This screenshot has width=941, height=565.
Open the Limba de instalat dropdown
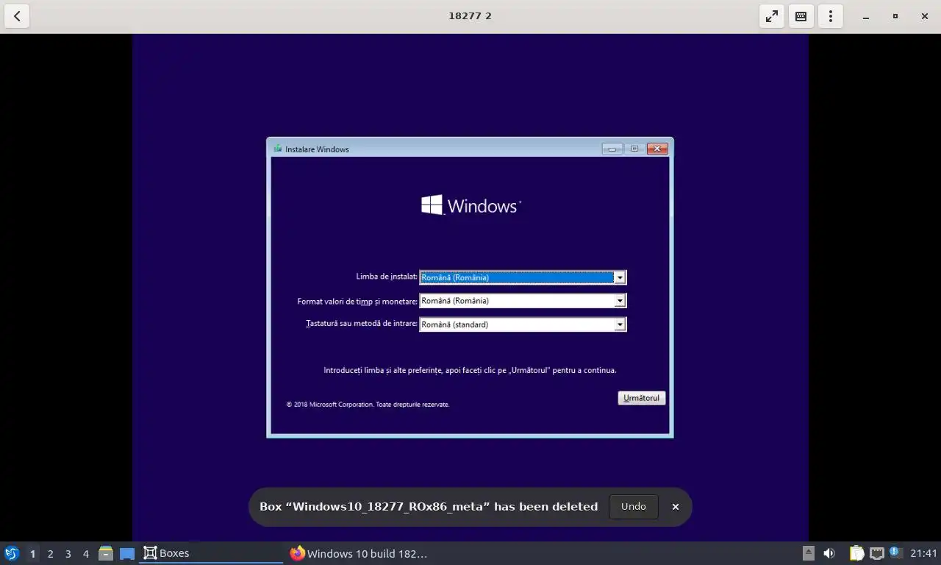pos(620,277)
